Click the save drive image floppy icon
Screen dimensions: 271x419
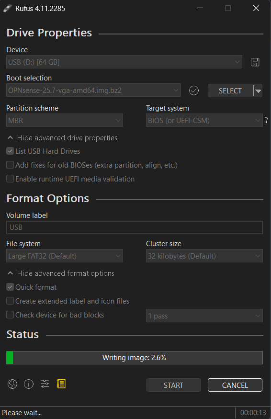pyautogui.click(x=255, y=62)
